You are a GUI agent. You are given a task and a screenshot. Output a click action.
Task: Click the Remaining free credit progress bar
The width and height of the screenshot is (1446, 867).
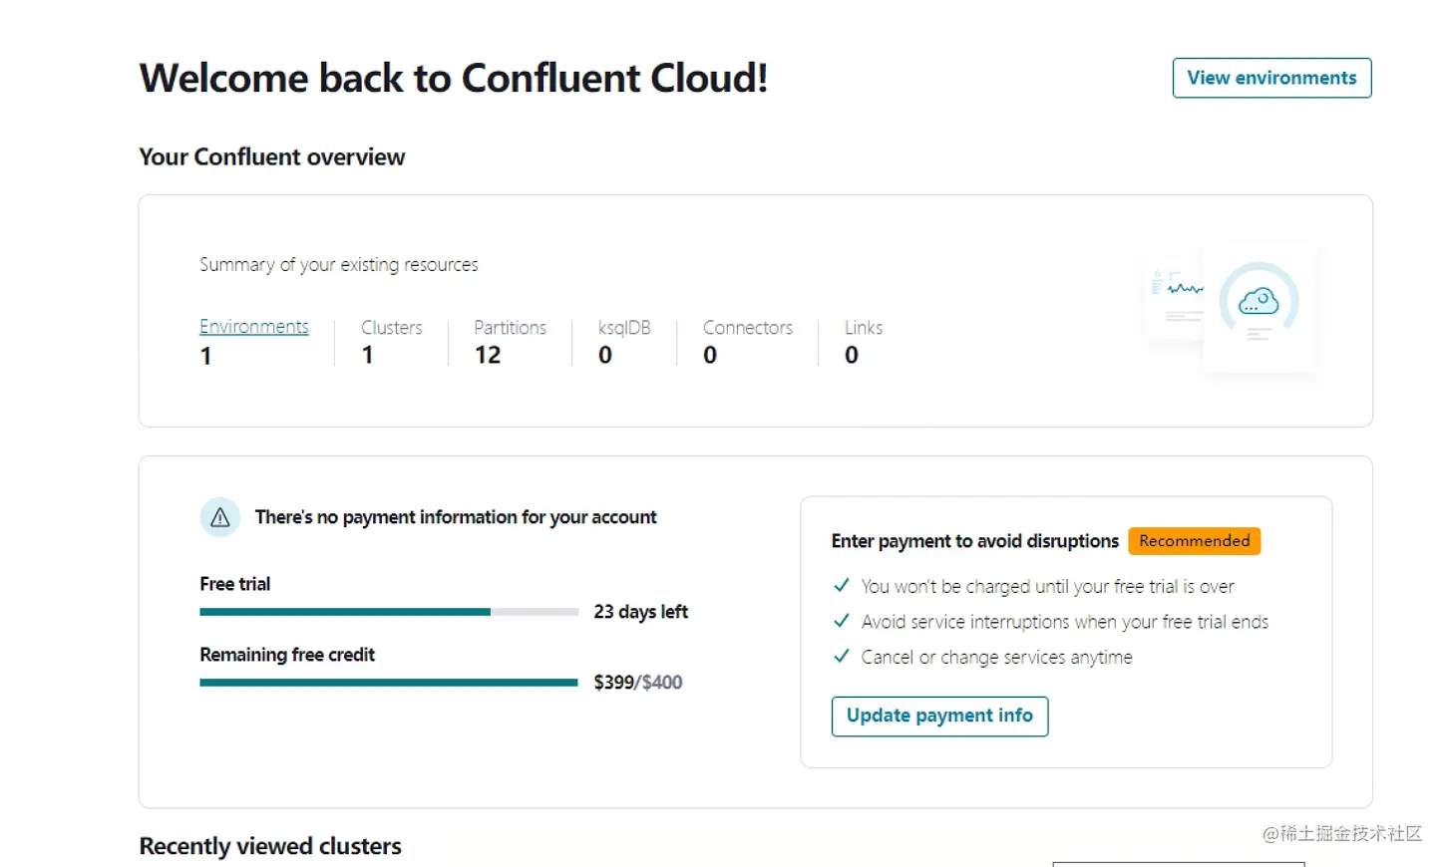point(389,683)
